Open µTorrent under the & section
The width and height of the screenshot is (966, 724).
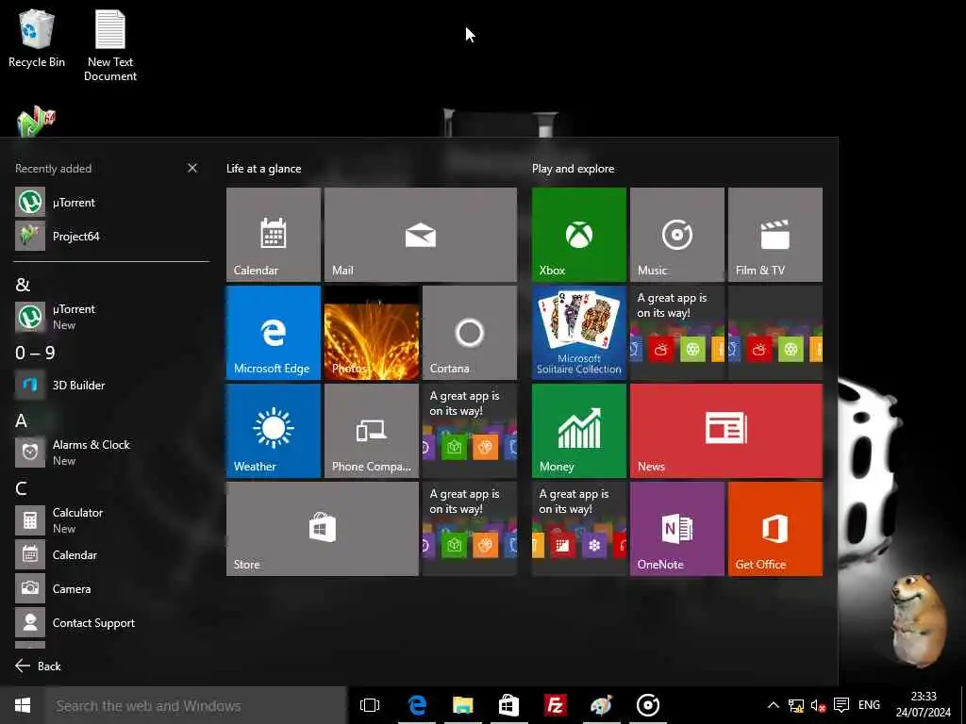pos(111,317)
